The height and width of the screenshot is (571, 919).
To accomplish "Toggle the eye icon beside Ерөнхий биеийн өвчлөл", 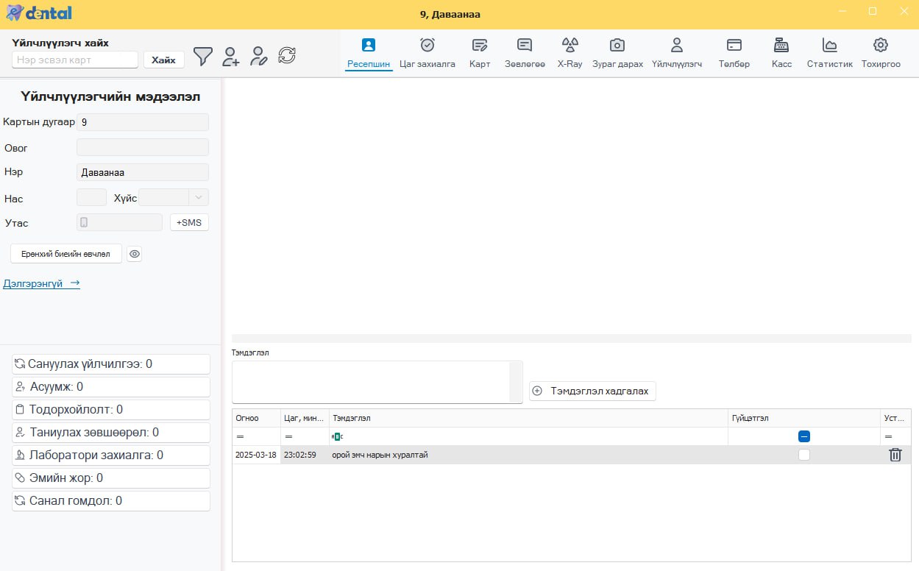I will [x=134, y=254].
